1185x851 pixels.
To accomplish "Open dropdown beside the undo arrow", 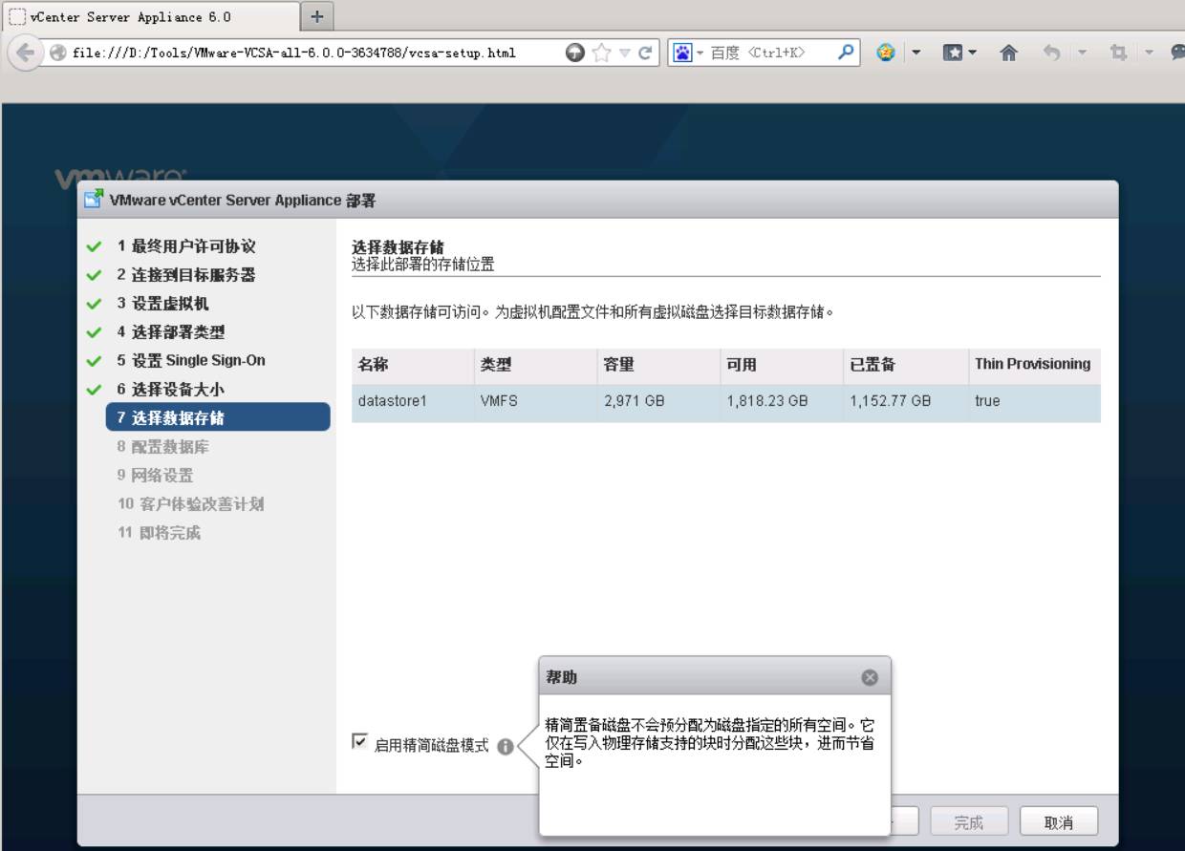I will 1084,53.
